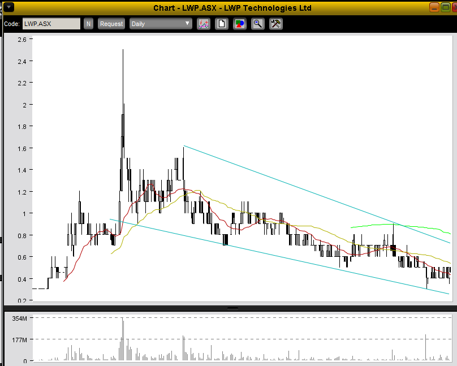Open the chart window menu arrow

click(8, 7)
